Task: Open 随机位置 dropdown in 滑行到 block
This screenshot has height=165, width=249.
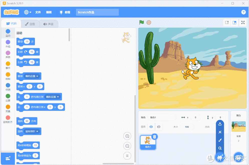Action: click(x=53, y=97)
